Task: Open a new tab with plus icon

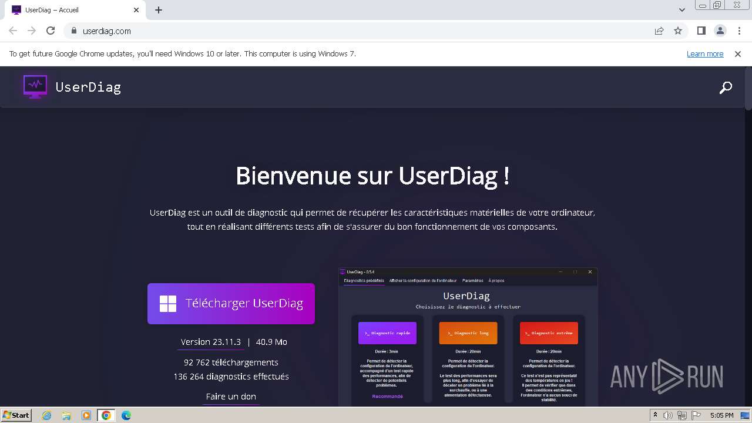Action: point(159,10)
